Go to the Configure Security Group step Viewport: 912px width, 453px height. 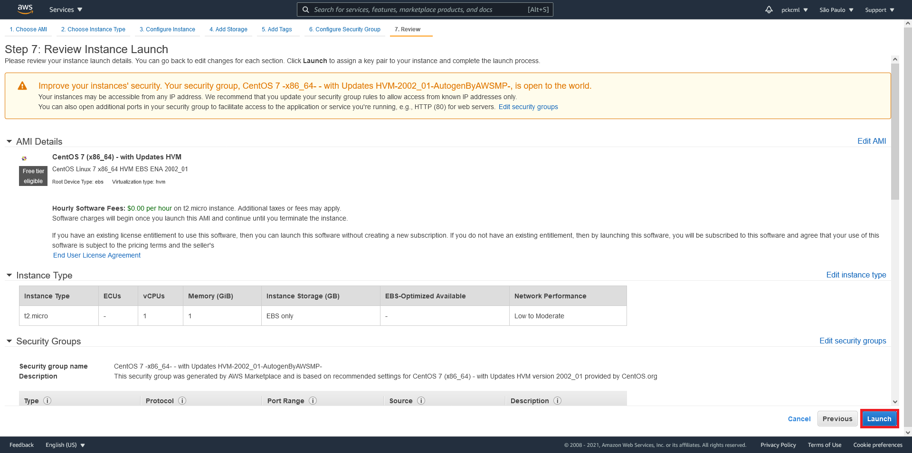click(x=344, y=29)
